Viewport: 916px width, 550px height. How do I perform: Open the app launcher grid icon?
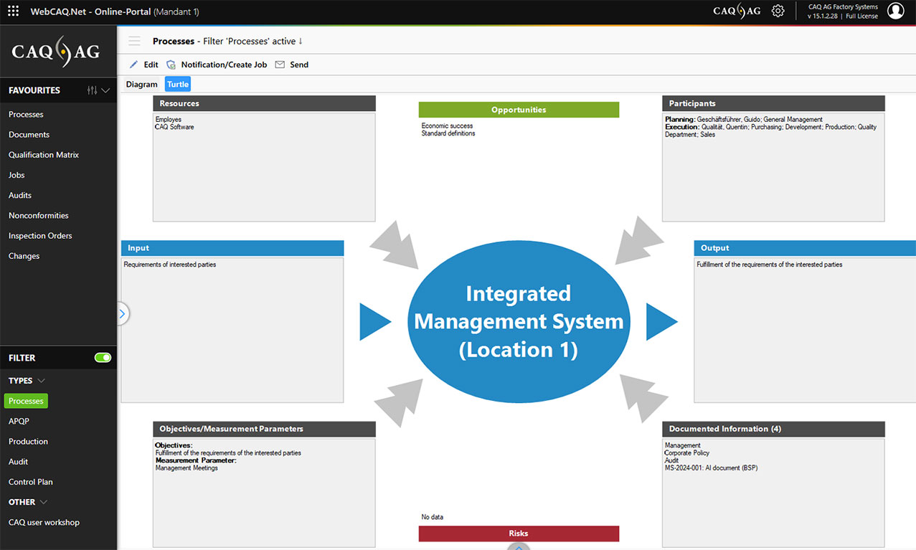pos(13,11)
